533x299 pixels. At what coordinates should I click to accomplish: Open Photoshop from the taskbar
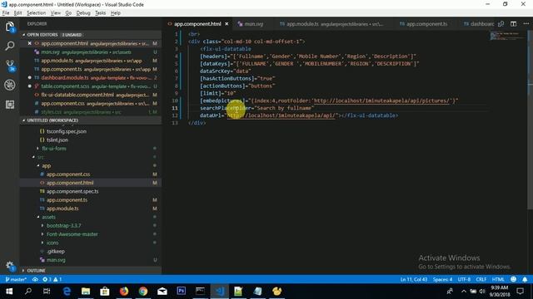pos(182,292)
